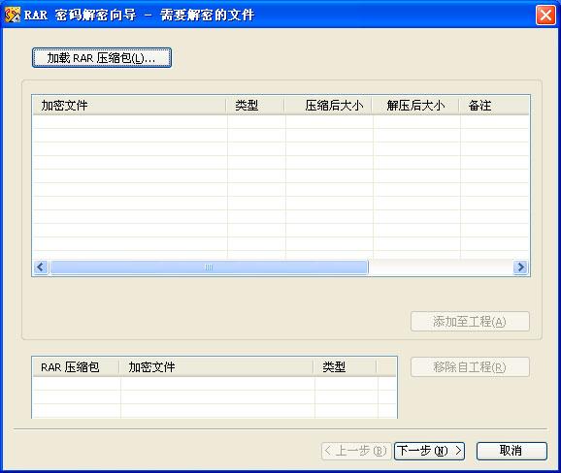
Task: Click 解压后大小 column header
Action: click(416, 106)
